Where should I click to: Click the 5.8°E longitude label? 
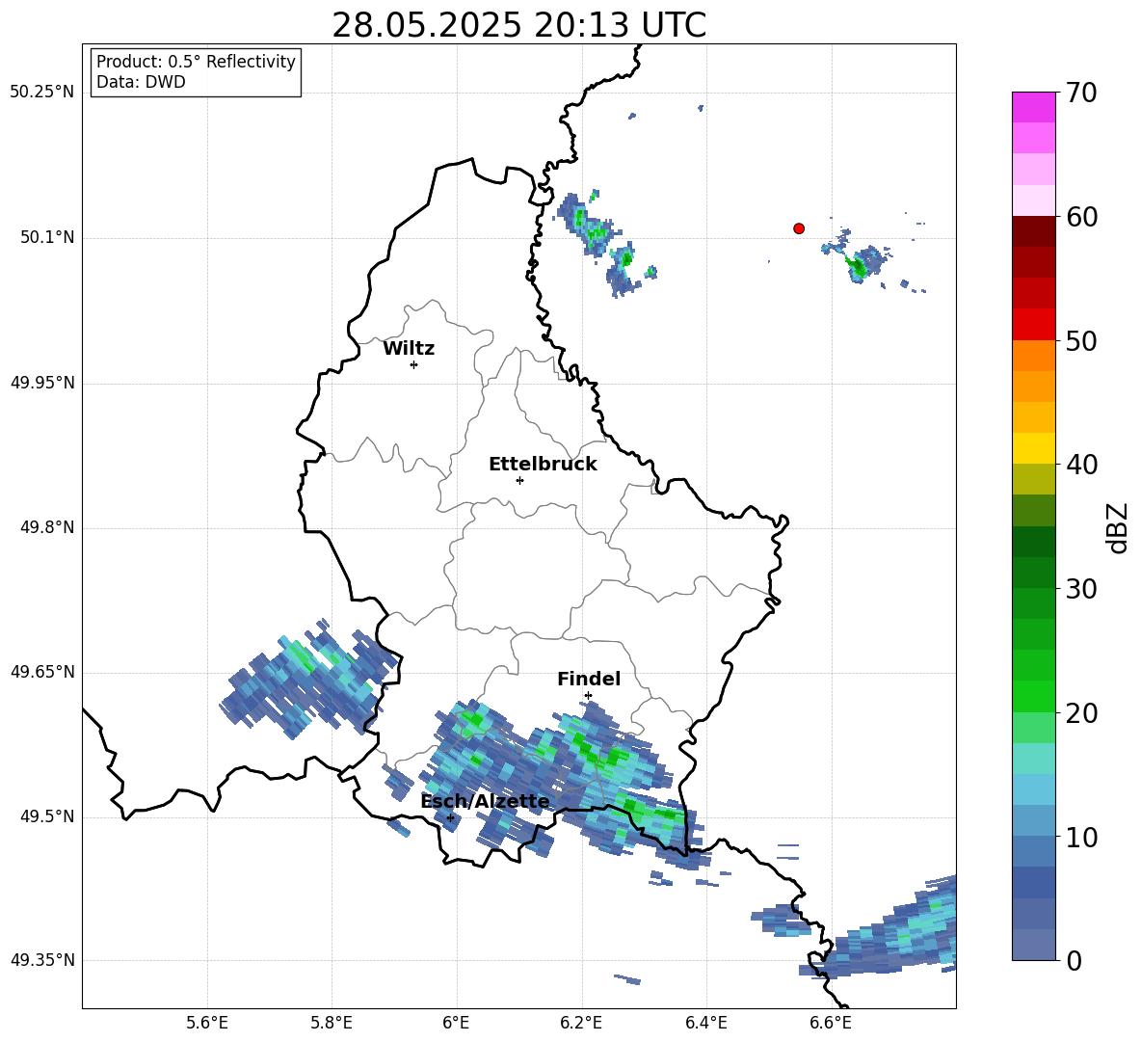click(x=332, y=1023)
